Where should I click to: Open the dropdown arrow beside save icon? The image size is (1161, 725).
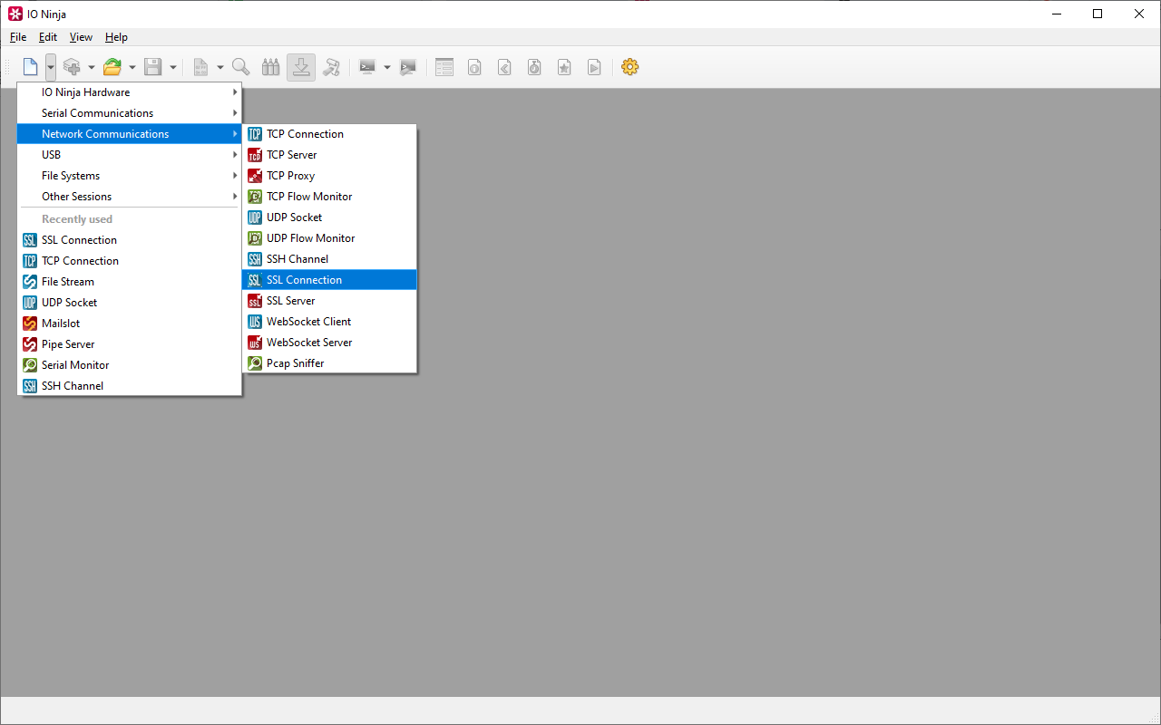pos(173,67)
